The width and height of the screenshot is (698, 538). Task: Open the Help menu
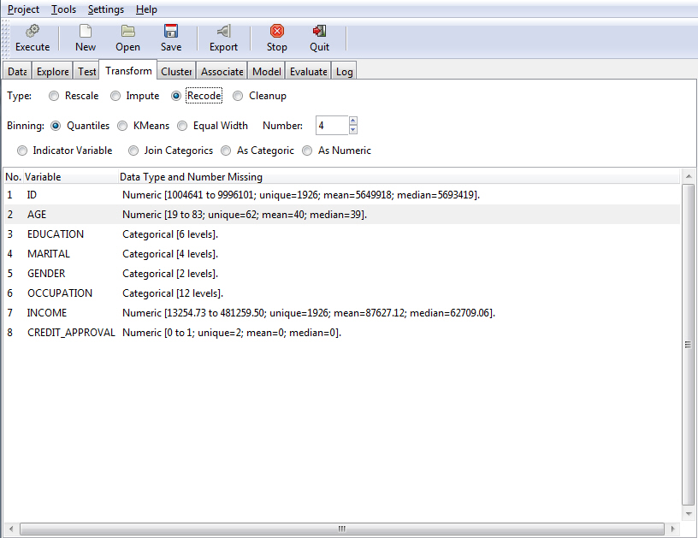pos(146,9)
